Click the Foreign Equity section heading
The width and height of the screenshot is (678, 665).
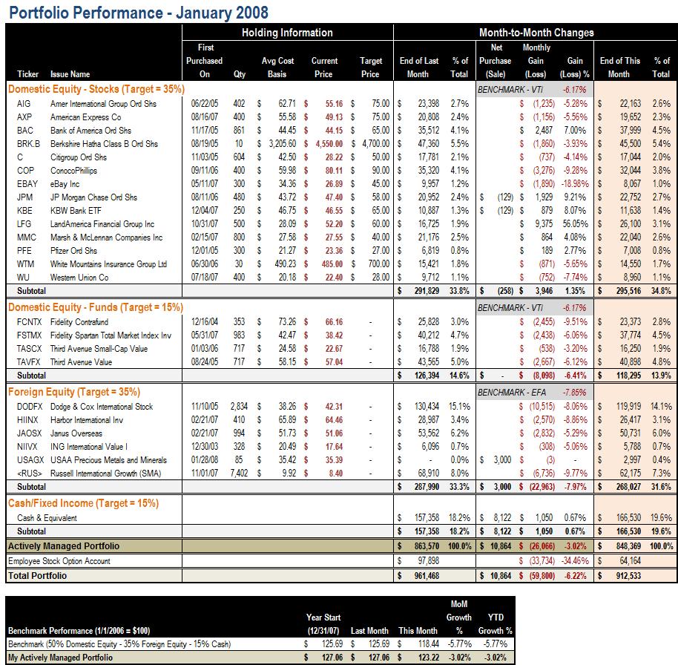tap(74, 392)
